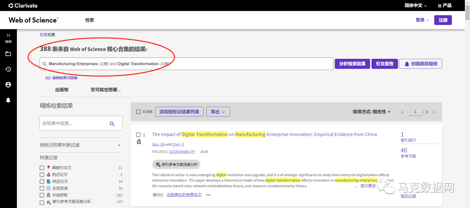Open the 产品 products menu
This screenshot has width=470, height=208.
tap(445, 6)
